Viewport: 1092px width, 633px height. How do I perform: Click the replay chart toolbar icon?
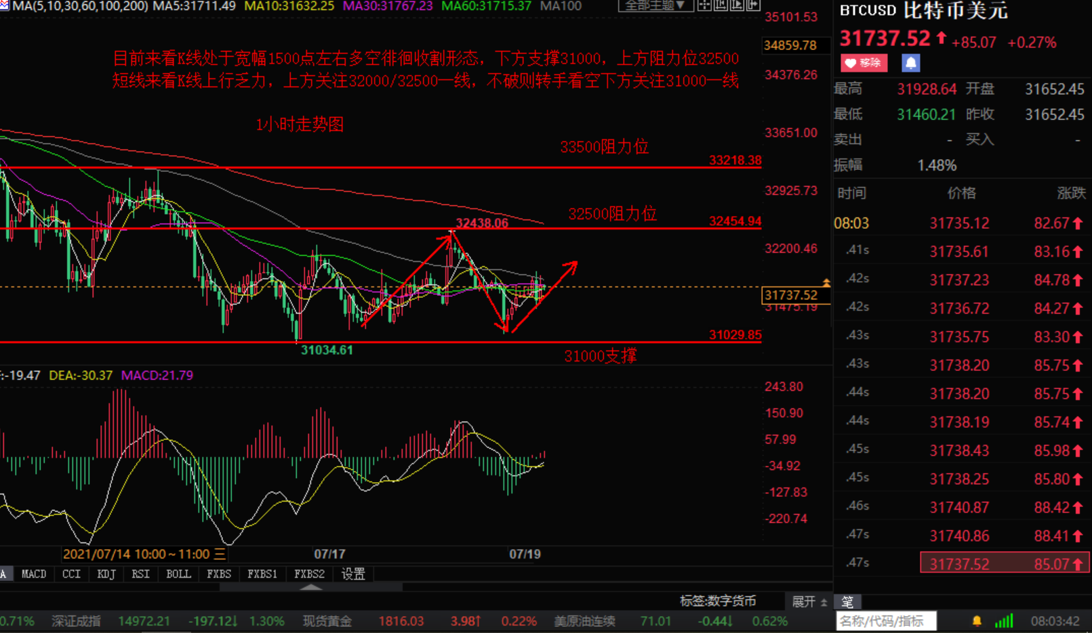pyautogui.click(x=737, y=5)
